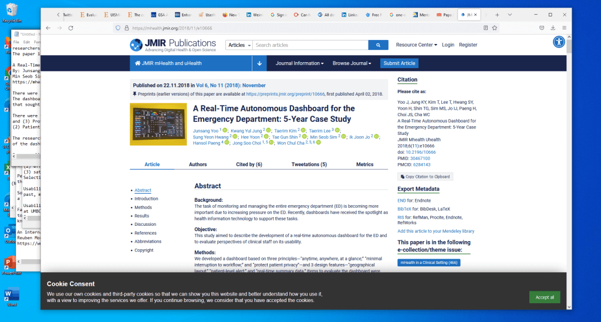Click the Submit Article button
601x322 pixels.
point(399,63)
